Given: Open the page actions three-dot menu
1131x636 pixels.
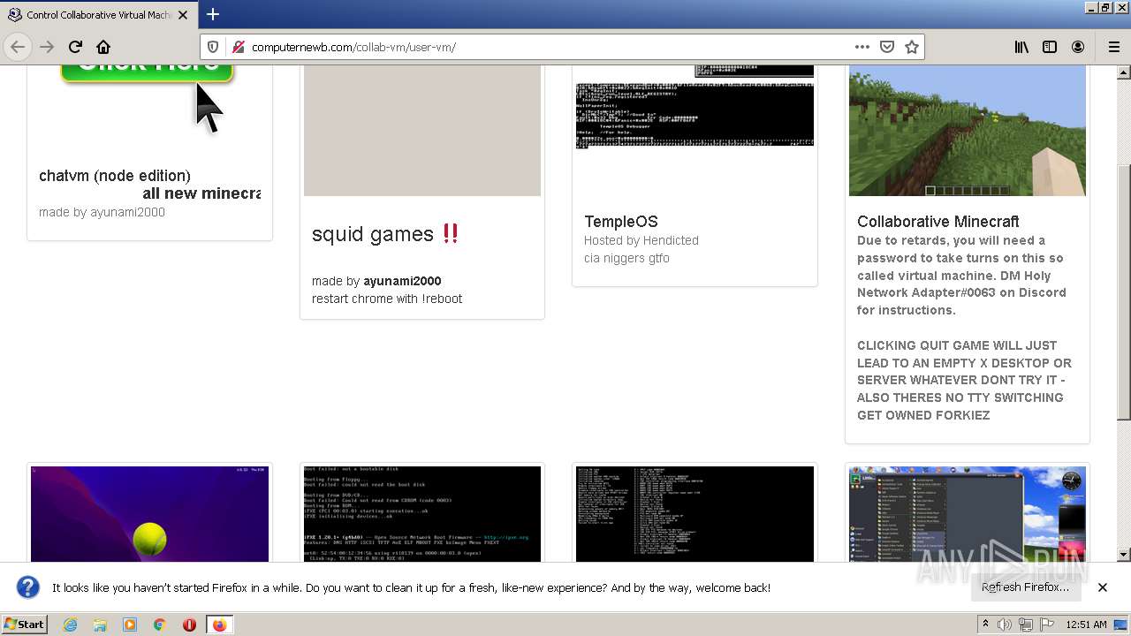Looking at the screenshot, I should point(862,47).
